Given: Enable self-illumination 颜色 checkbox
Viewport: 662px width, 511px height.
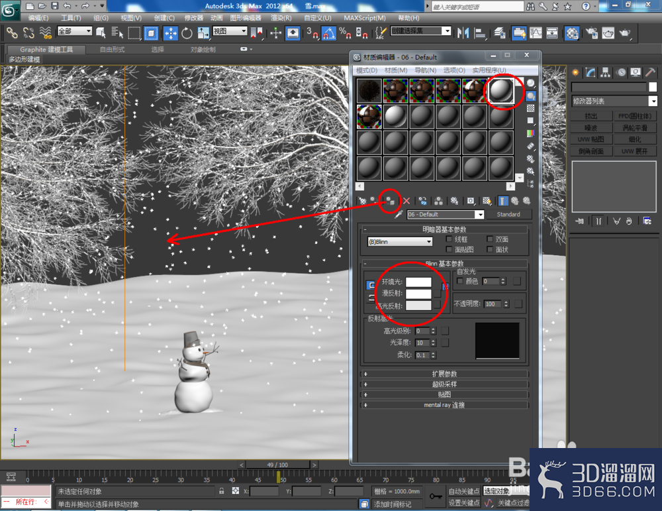Looking at the screenshot, I should click(460, 281).
